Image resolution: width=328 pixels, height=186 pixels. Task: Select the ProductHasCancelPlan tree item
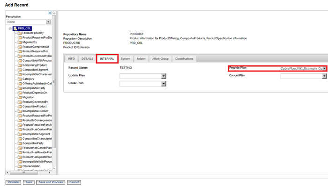[37, 148]
